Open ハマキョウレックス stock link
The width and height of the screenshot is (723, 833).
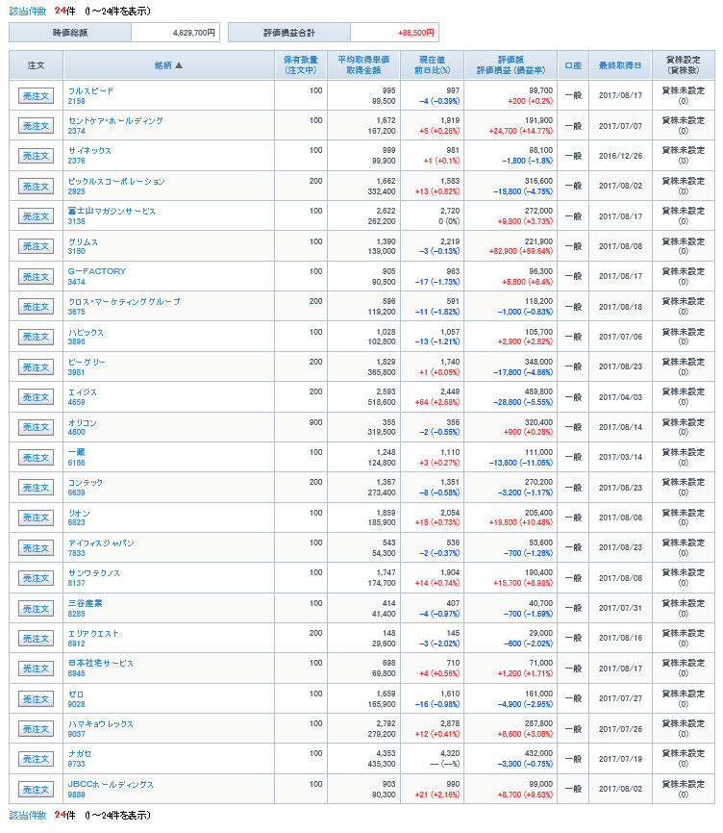[100, 724]
